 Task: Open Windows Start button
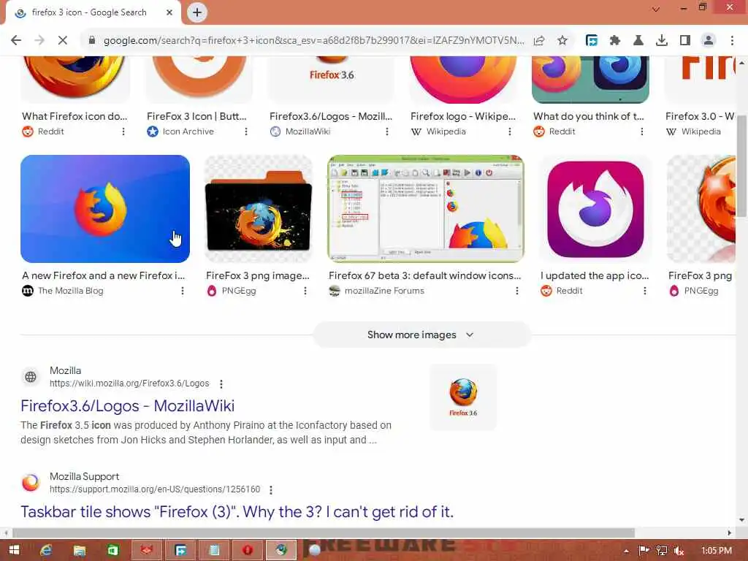(15, 551)
